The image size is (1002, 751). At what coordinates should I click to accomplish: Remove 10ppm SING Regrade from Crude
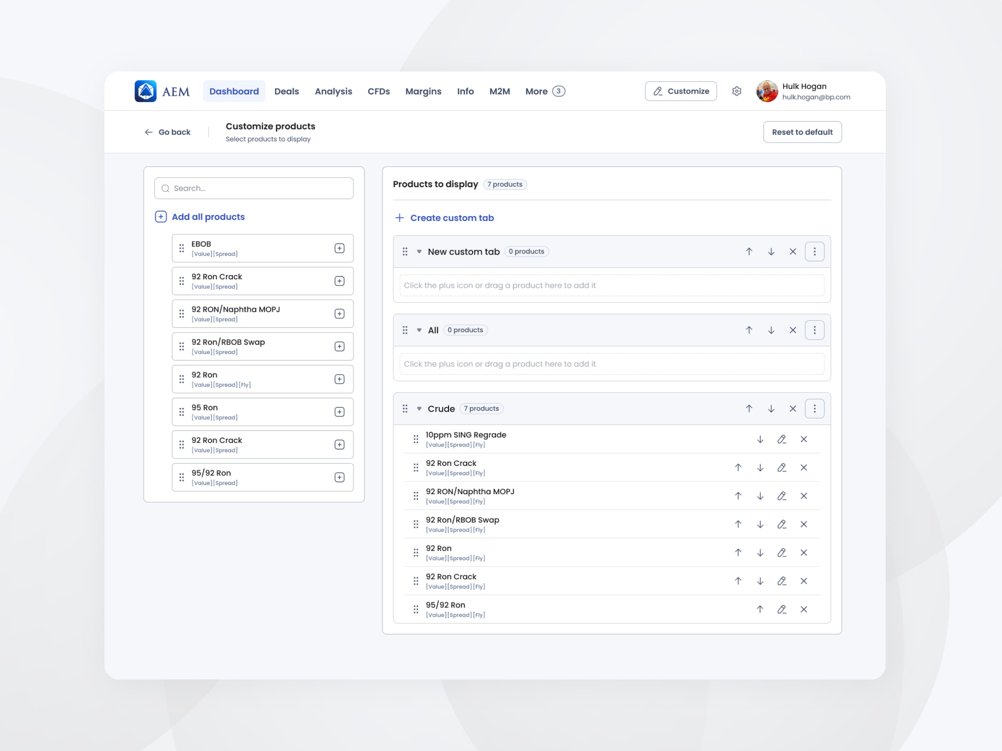pyautogui.click(x=804, y=439)
